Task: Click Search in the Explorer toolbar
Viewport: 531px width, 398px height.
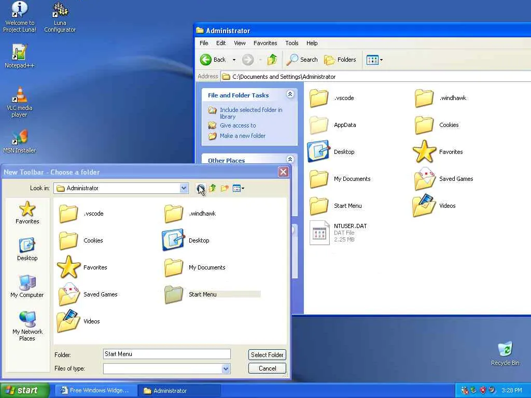Action: pos(302,60)
